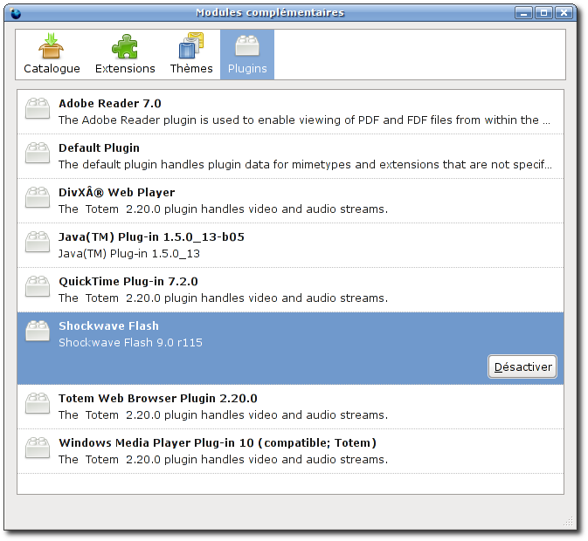Click the Totem description under Windows Media Player
This screenshot has width=588, height=541.
point(223,460)
